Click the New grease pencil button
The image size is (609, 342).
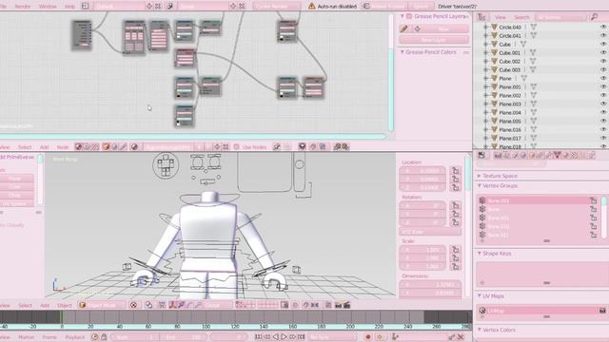[x=443, y=29]
